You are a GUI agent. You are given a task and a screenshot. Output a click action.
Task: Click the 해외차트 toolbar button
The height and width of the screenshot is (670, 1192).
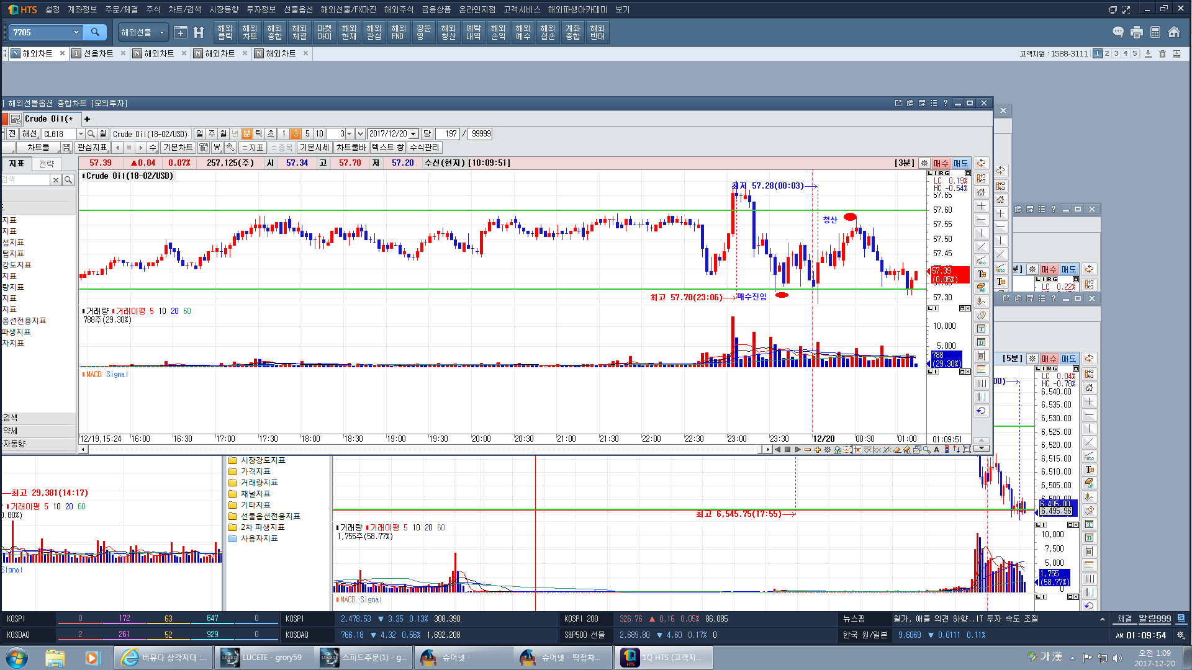[x=250, y=32]
